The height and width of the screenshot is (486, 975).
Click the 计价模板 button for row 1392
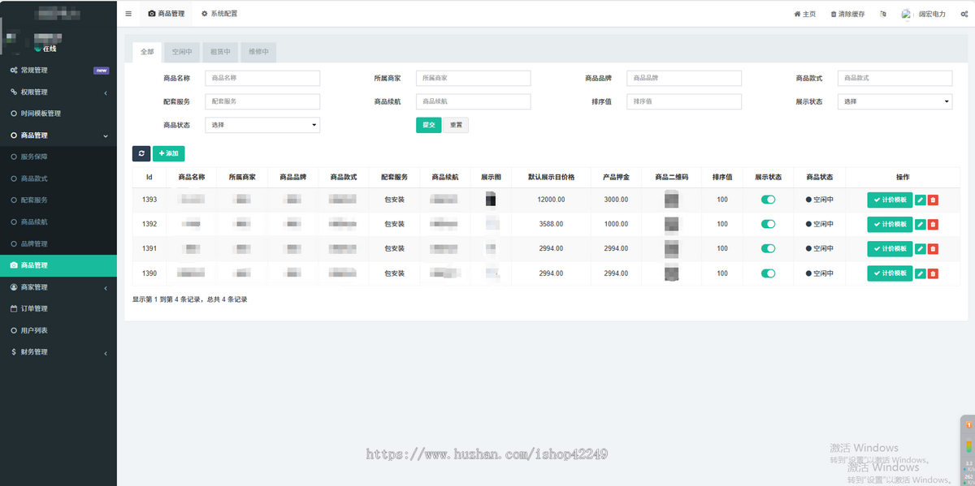tap(890, 224)
